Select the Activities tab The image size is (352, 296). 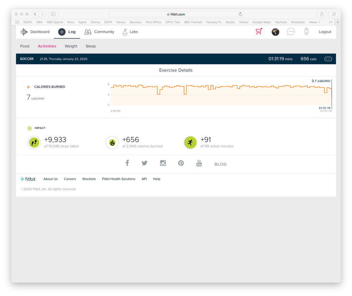pyautogui.click(x=47, y=46)
